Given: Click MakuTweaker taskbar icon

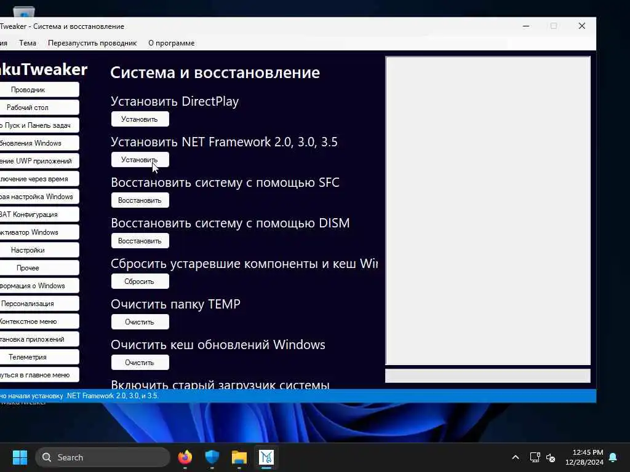Looking at the screenshot, I should pyautogui.click(x=266, y=457).
